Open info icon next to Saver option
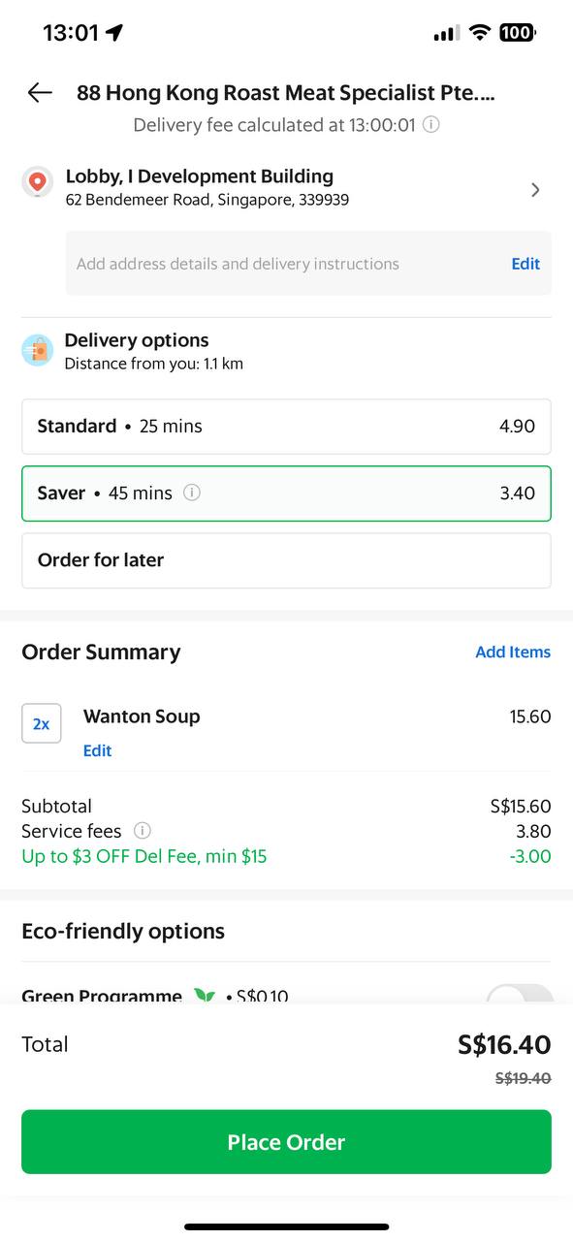Image resolution: width=573 pixels, height=1241 pixels. coord(192,493)
